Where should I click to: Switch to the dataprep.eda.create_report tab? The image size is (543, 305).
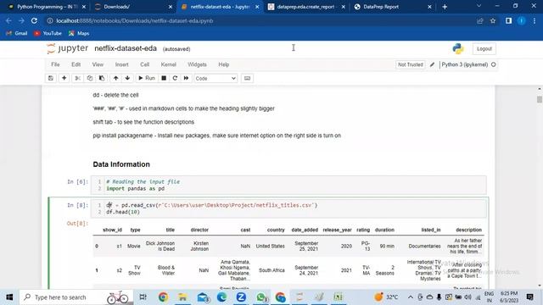[306, 7]
